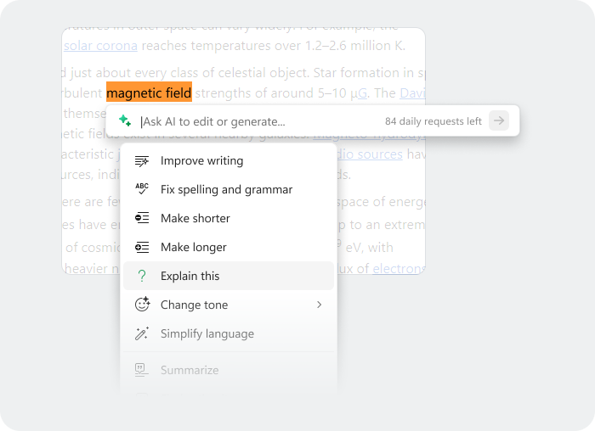The height and width of the screenshot is (431, 595).
Task: Click the Simplify language wand icon
Action: click(142, 333)
